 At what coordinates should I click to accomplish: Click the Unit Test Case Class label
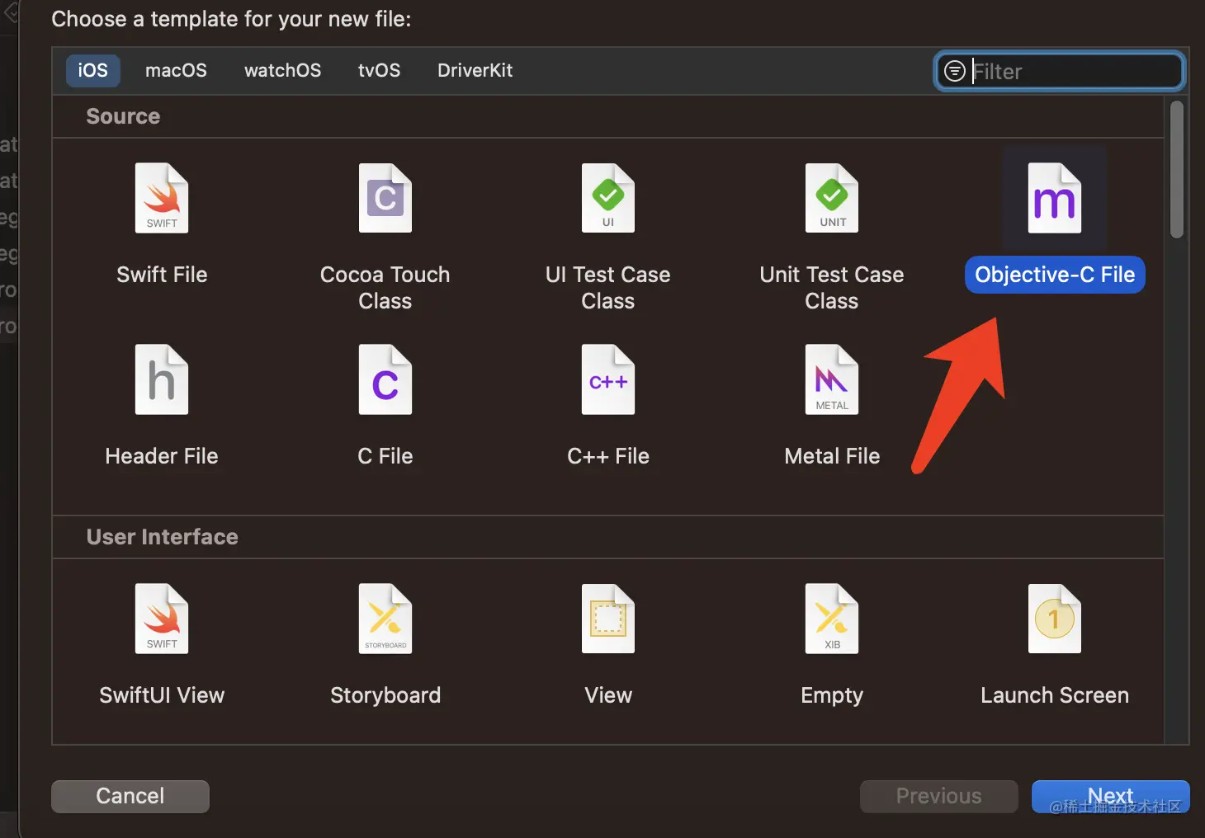coord(832,288)
